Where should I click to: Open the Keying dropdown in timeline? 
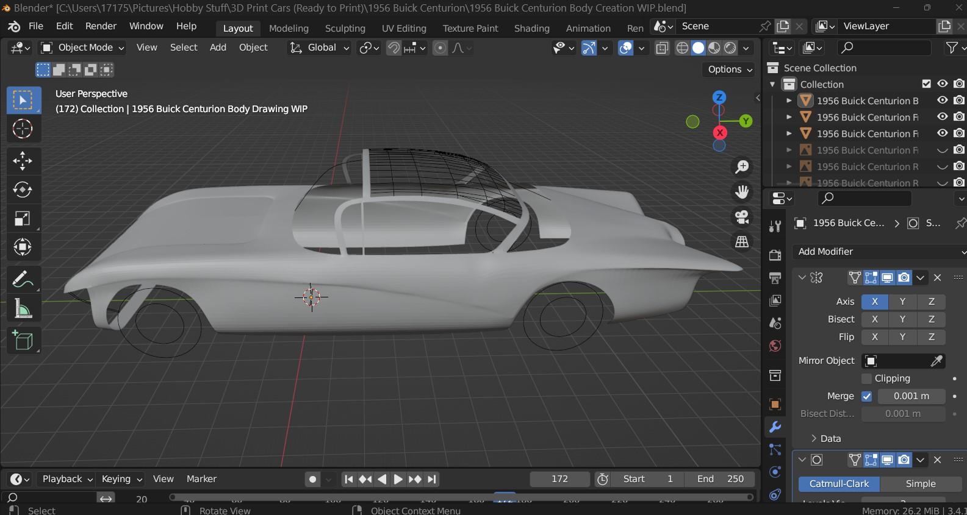121,479
